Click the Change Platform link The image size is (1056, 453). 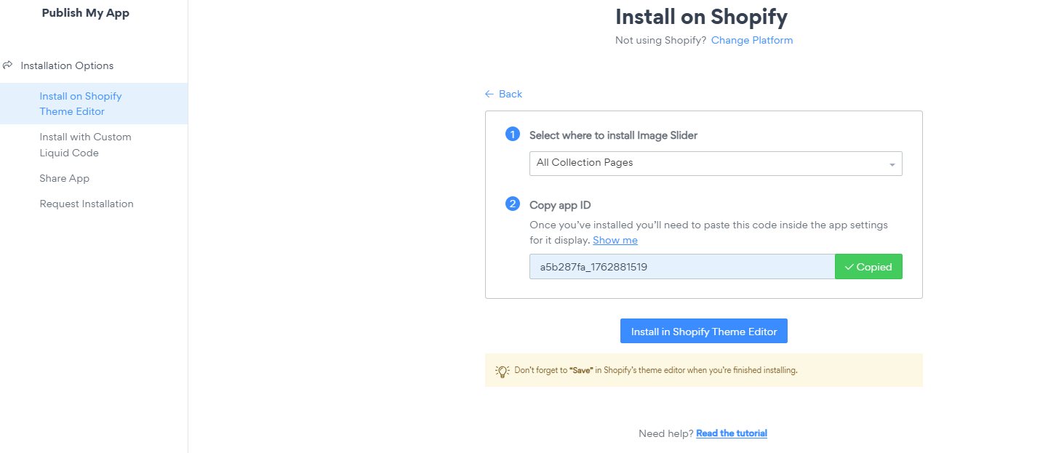pyautogui.click(x=752, y=40)
